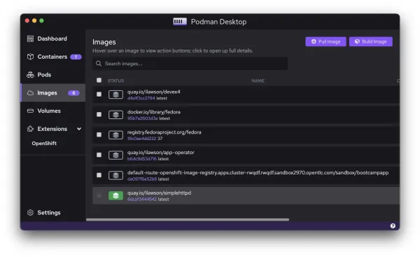Toggle the select-all images checkbox
The height and width of the screenshot is (257, 420).
pyautogui.click(x=99, y=80)
